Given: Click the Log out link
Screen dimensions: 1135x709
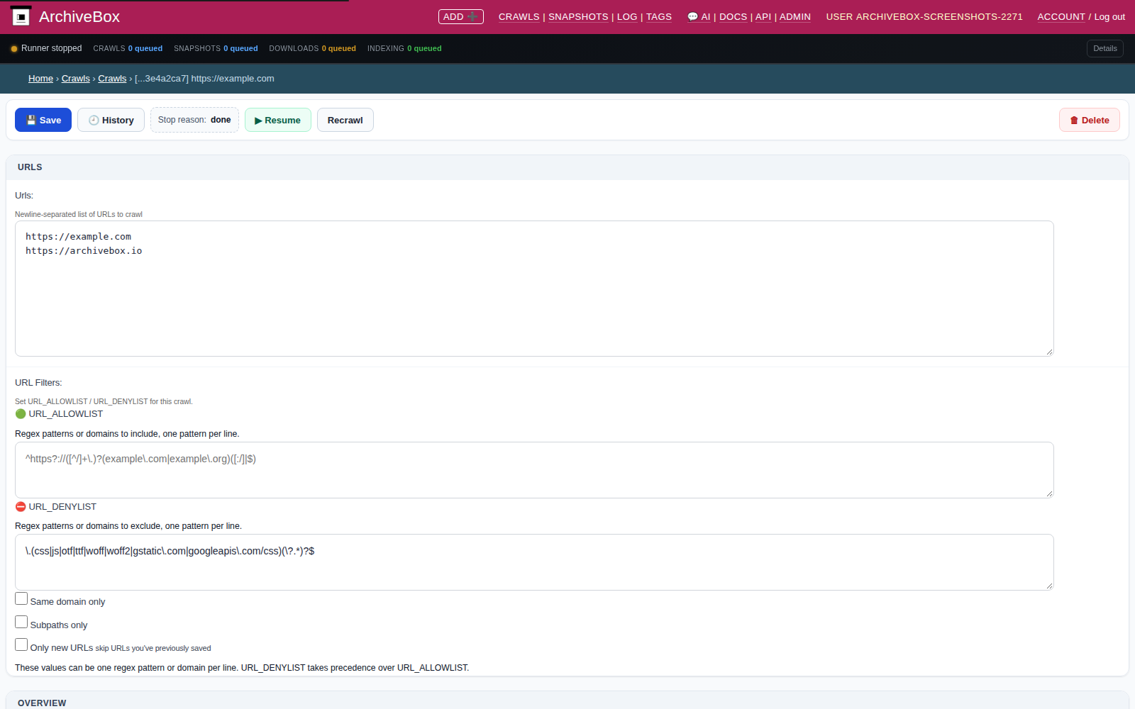Looking at the screenshot, I should pos(1109,16).
